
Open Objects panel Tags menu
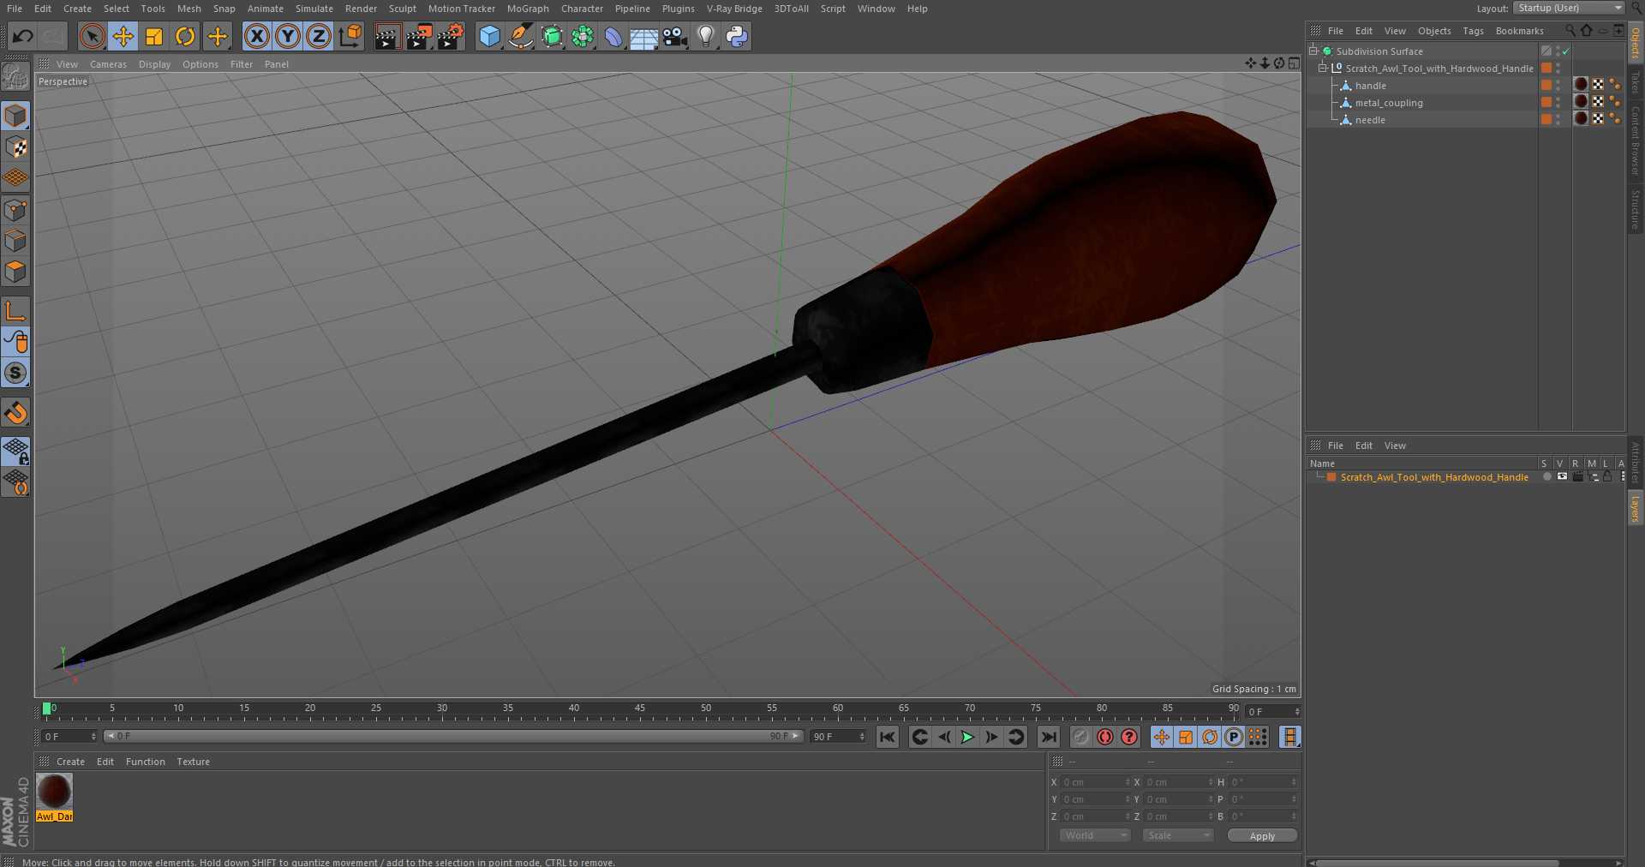1473,31
